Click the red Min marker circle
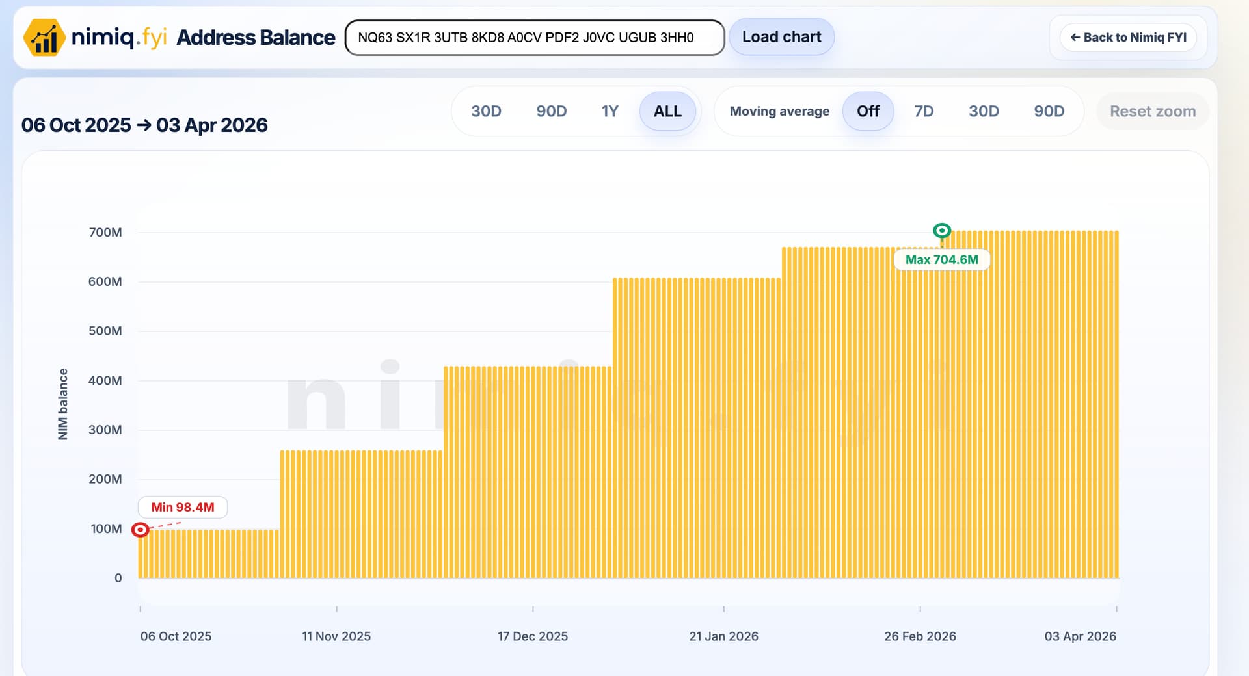Image resolution: width=1249 pixels, height=676 pixels. point(140,530)
